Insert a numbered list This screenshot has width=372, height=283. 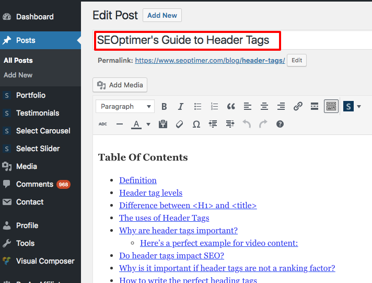pos(214,106)
